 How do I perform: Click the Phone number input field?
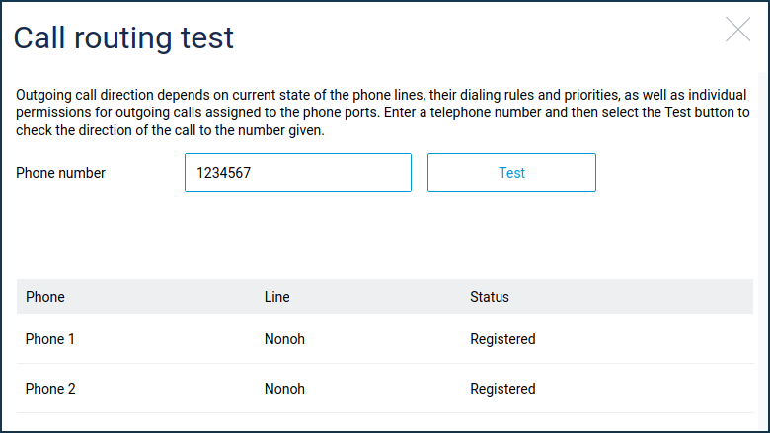tap(297, 173)
